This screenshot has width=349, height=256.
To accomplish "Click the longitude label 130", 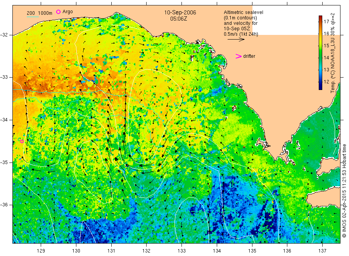I will (x=76, y=251).
